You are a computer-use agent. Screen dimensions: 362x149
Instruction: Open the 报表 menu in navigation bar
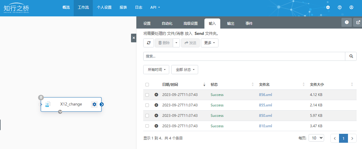[x=123, y=7]
